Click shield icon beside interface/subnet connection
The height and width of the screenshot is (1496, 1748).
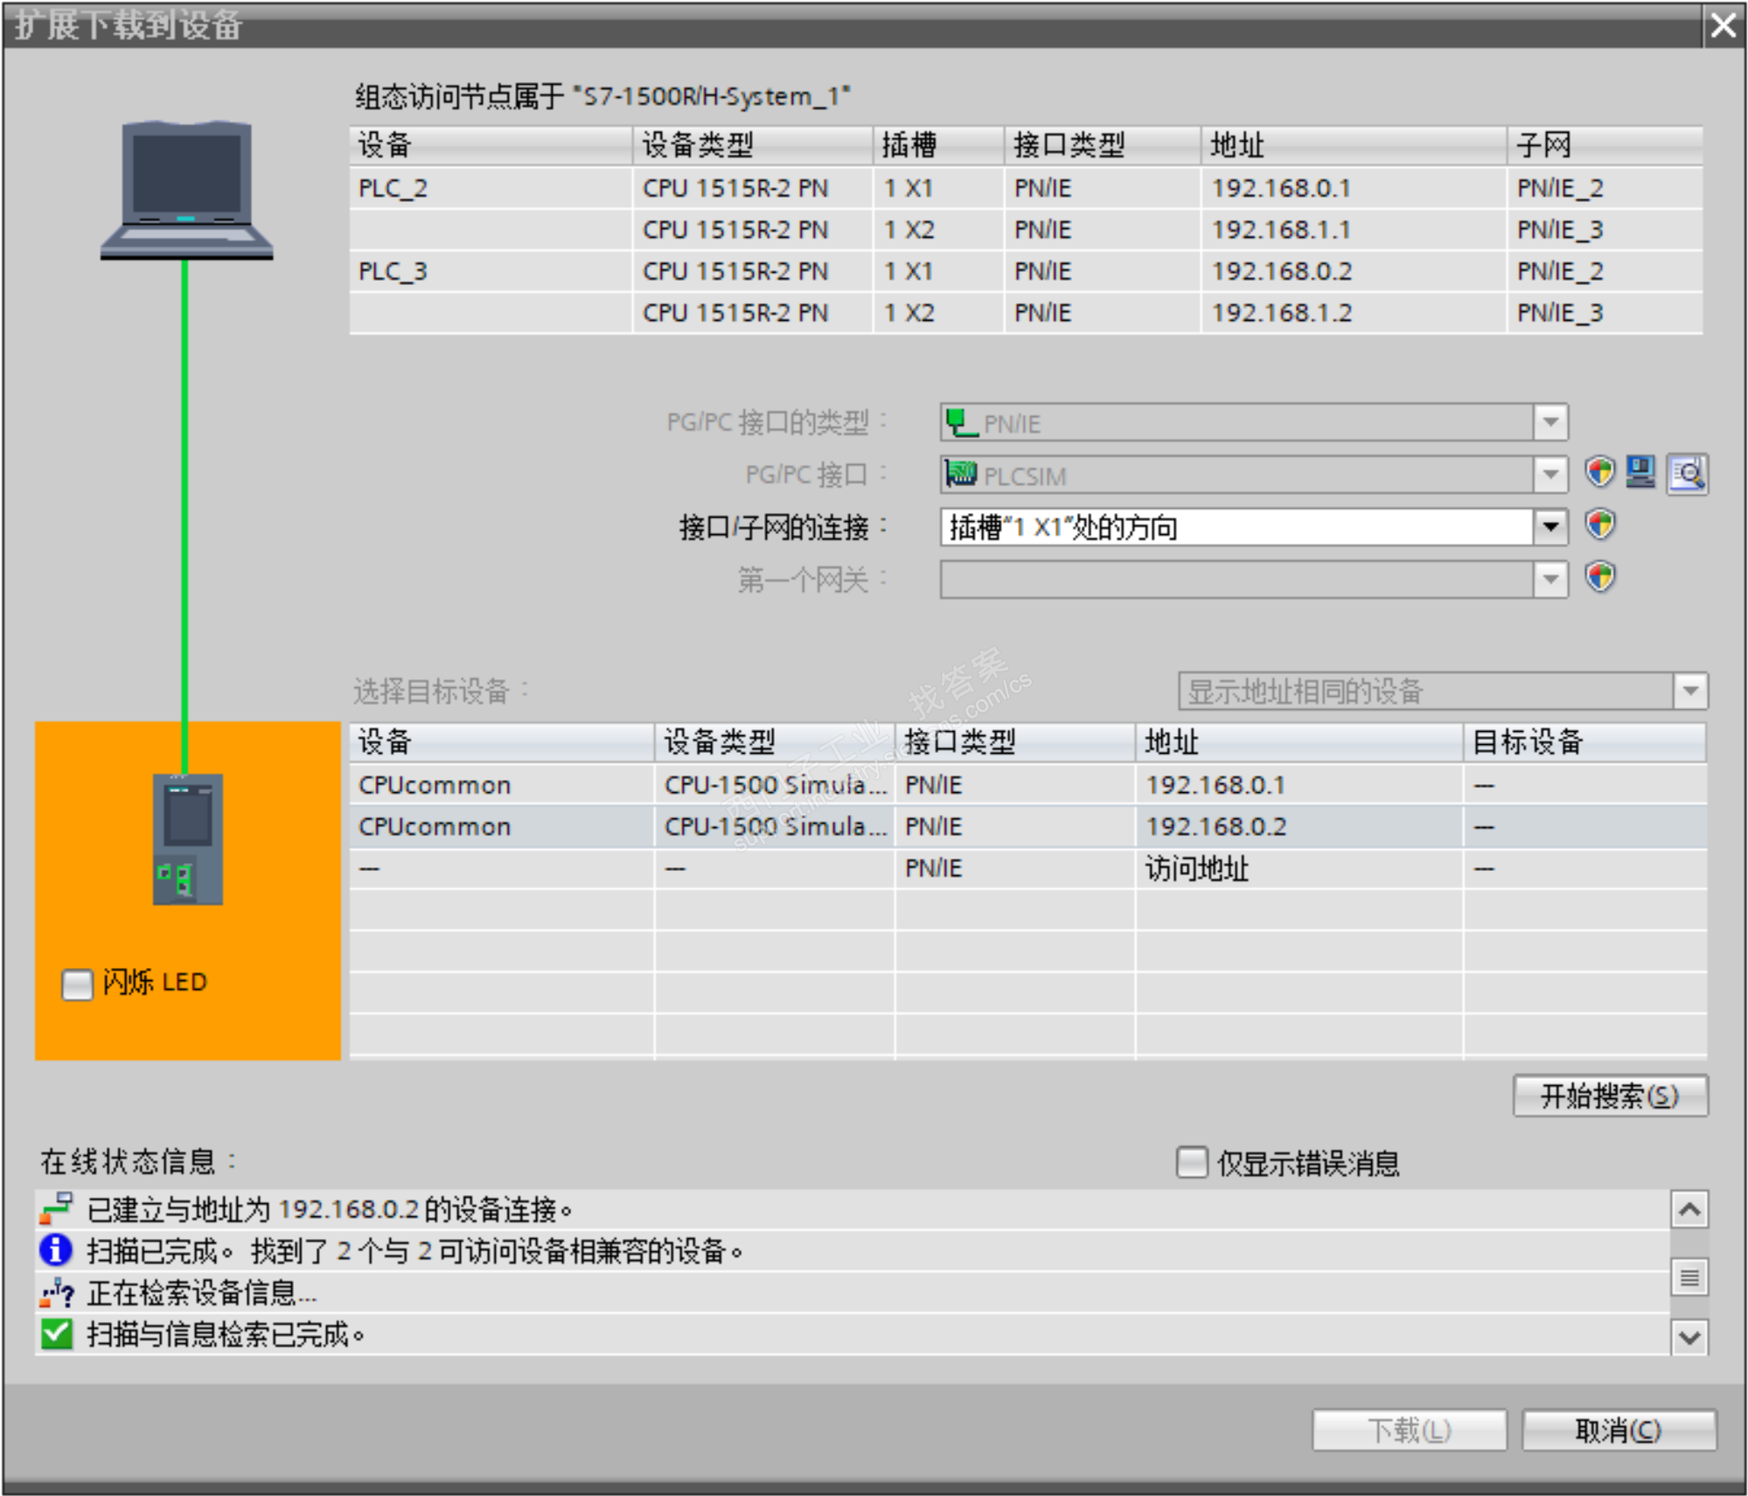coord(1599,525)
